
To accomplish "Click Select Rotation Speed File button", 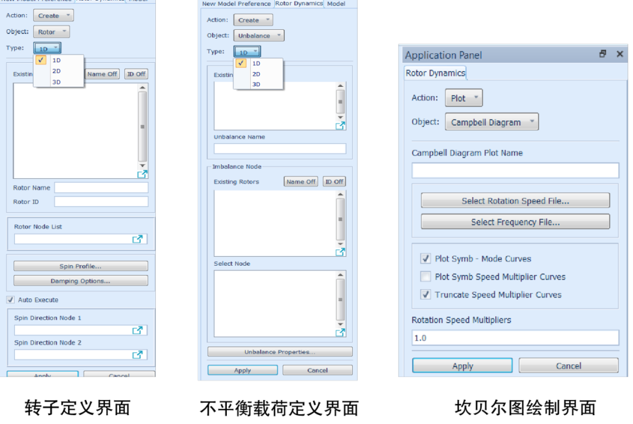I will point(515,201).
